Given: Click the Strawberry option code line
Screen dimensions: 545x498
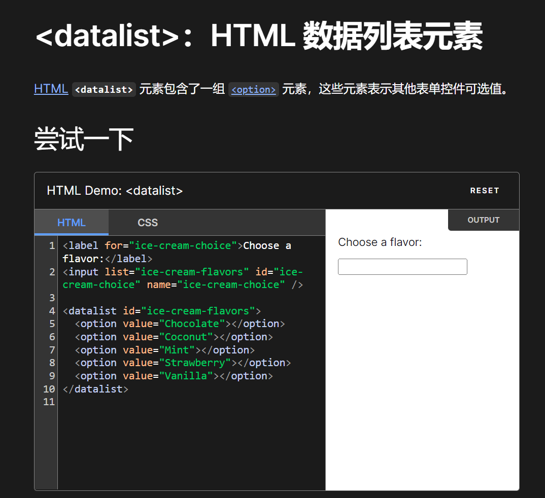Looking at the screenshot, I should coord(183,363).
